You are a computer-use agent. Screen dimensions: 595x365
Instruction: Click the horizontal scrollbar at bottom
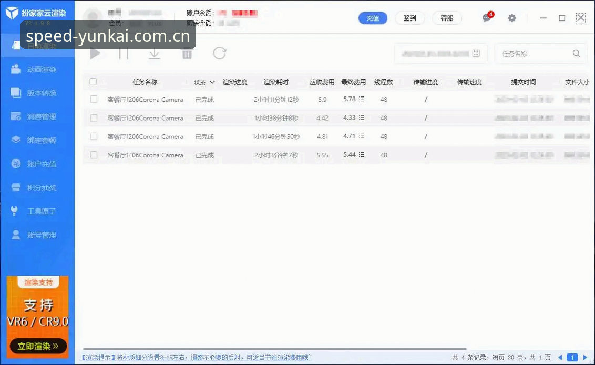pyautogui.click(x=274, y=349)
